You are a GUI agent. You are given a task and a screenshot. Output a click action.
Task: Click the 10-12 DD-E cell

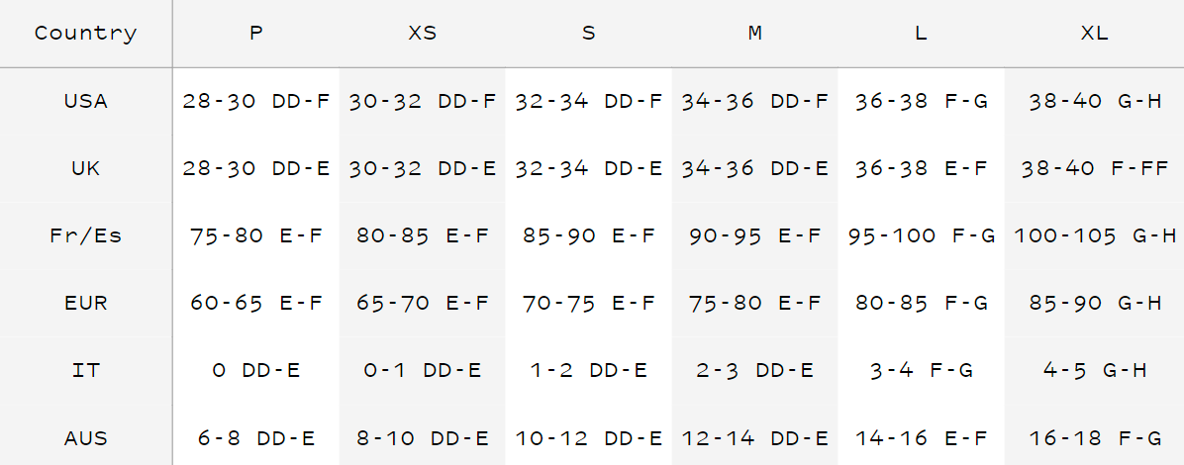tap(588, 437)
